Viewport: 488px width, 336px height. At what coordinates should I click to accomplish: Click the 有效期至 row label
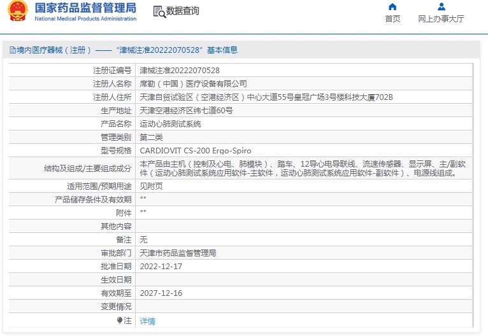point(116,293)
